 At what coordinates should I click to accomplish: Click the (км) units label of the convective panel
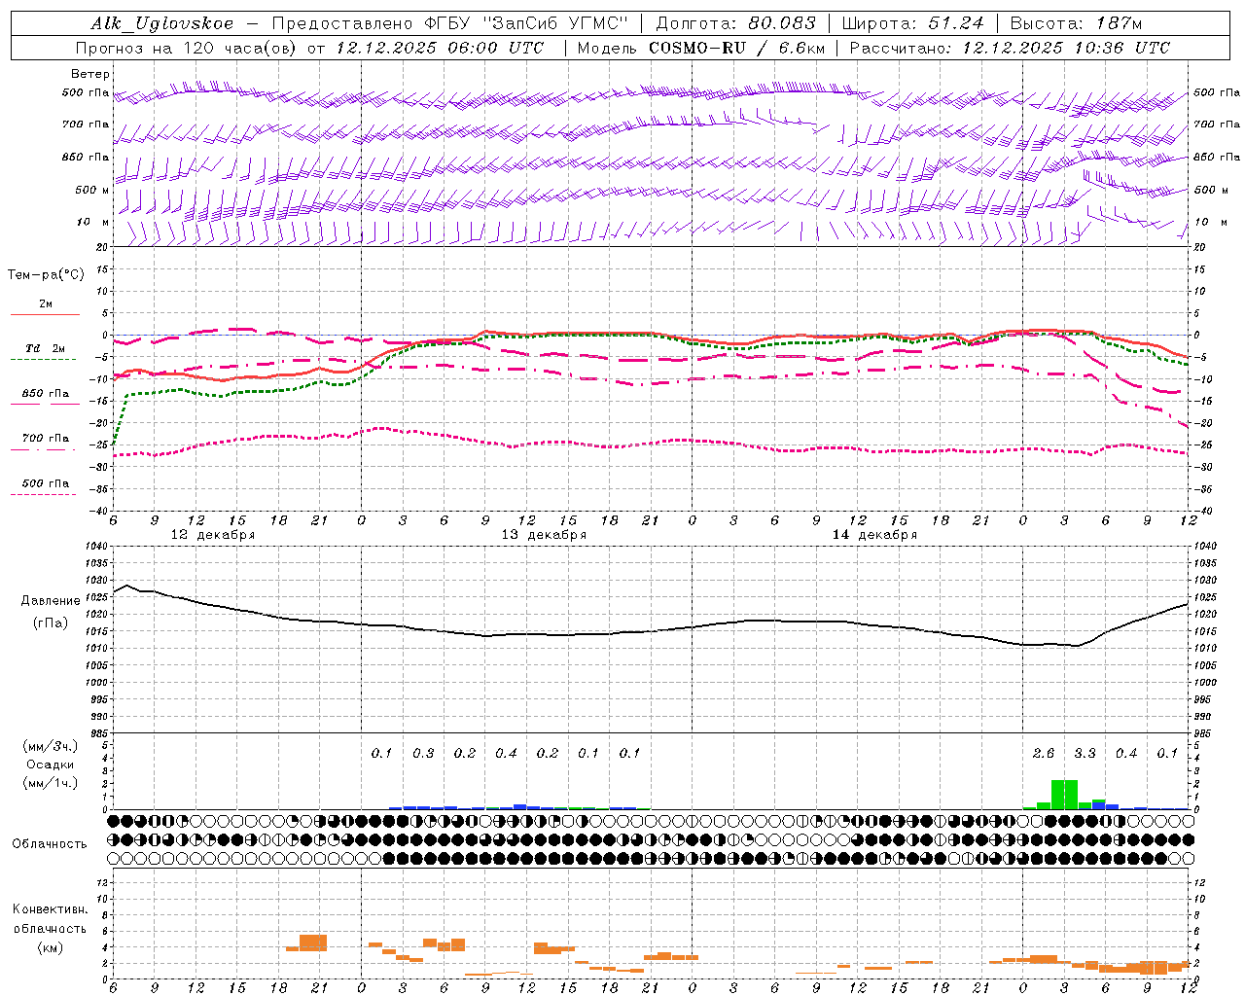click(50, 947)
